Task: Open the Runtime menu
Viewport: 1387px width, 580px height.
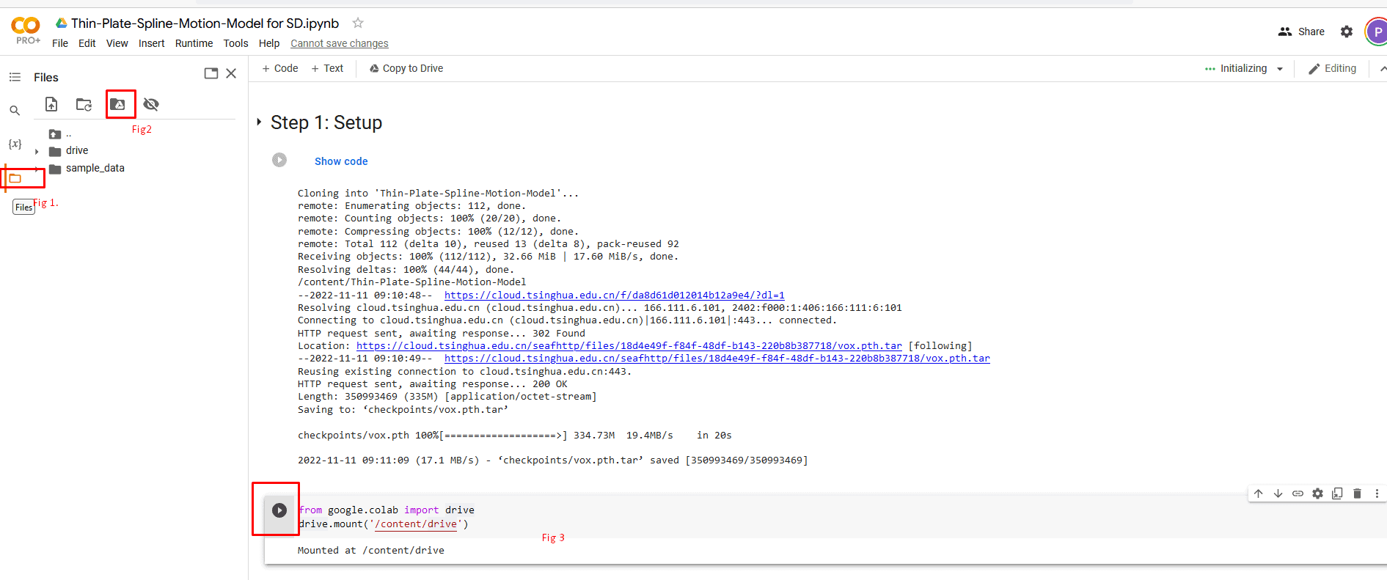Action: point(194,43)
